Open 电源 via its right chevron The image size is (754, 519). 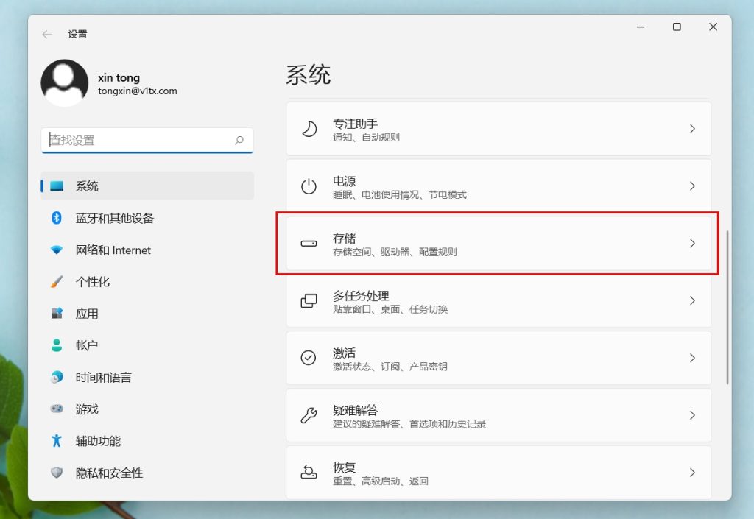point(692,186)
